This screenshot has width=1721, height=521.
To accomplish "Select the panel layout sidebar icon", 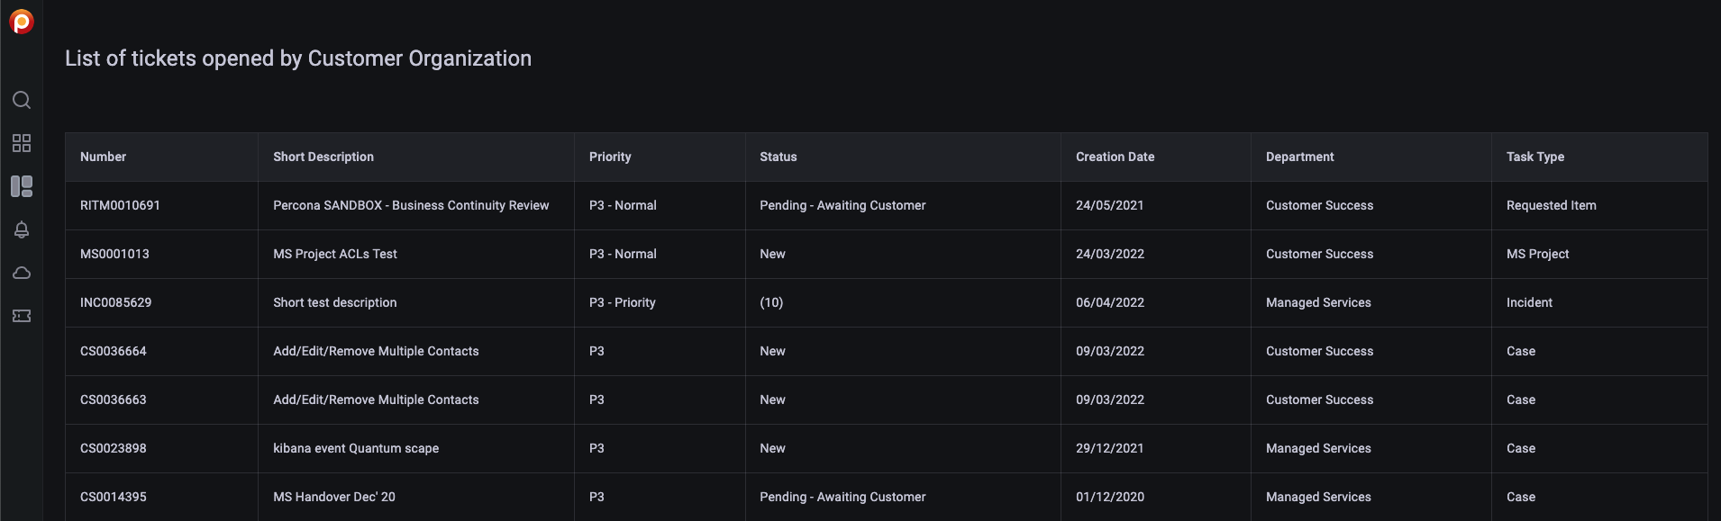I will 22,186.
